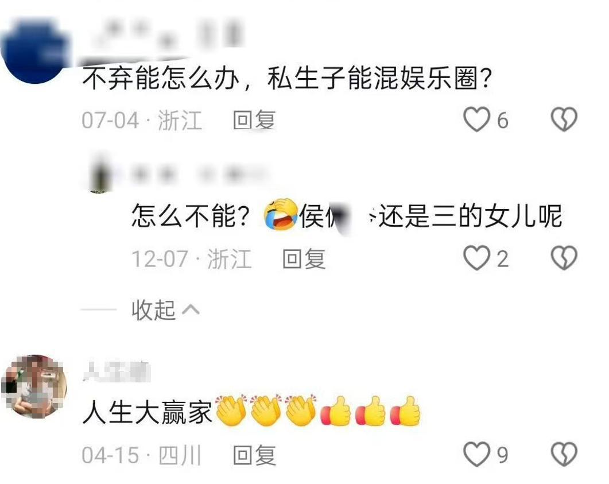Reply to the 07-04 comment
The image size is (609, 484).
(254, 119)
